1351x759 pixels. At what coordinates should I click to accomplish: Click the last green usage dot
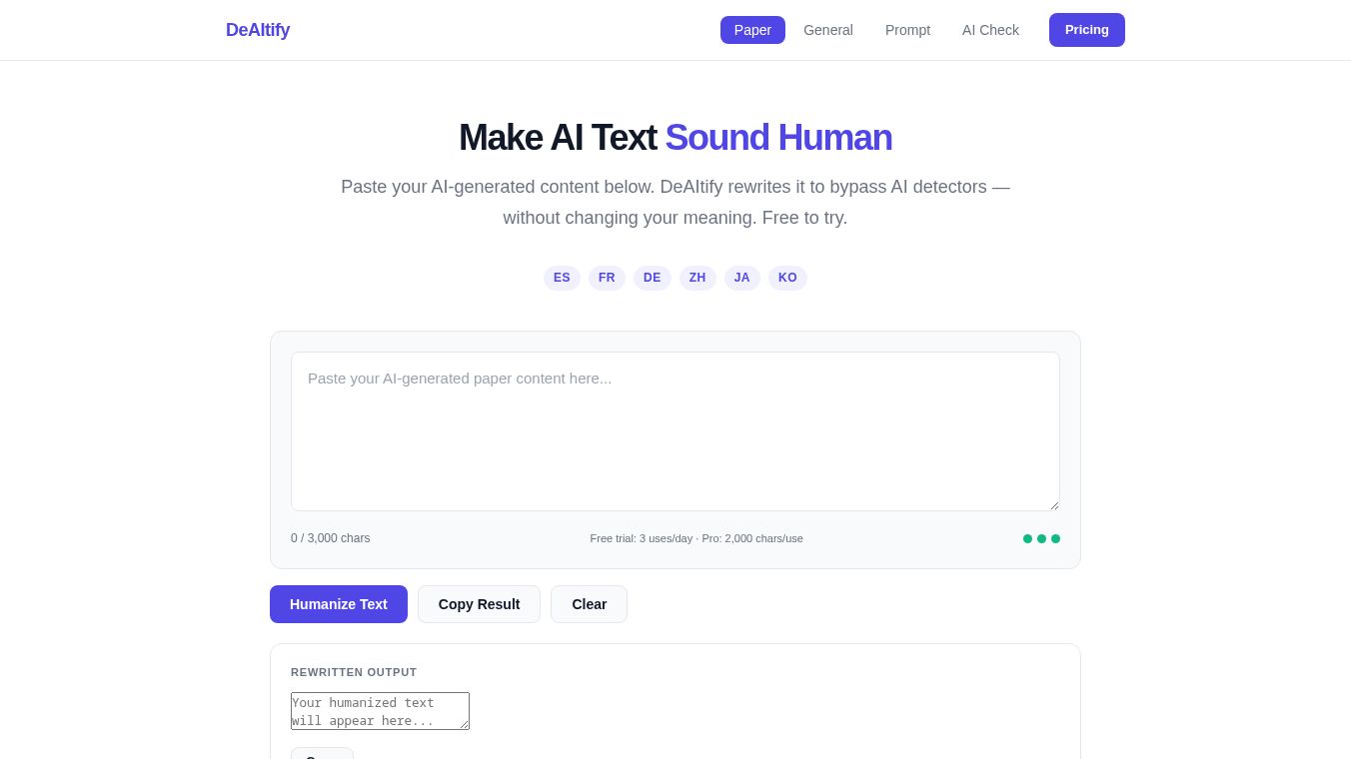(x=1055, y=538)
